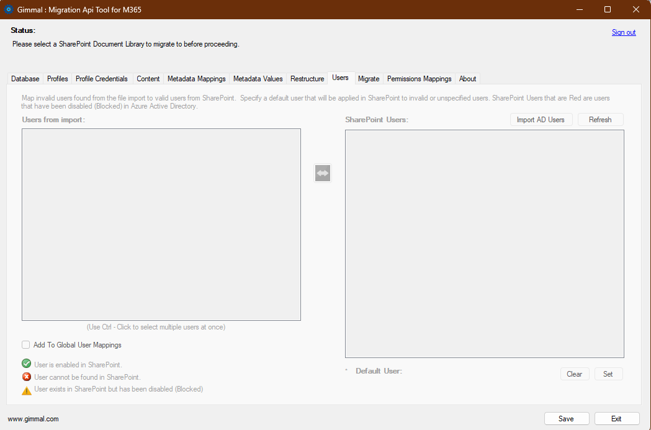Switch to the Database tab
651x430 pixels.
[25, 78]
